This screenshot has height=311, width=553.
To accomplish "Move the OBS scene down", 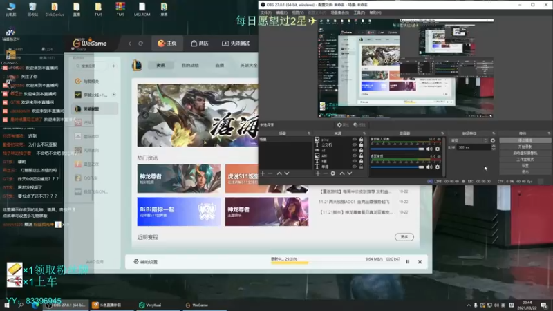I will click(287, 173).
